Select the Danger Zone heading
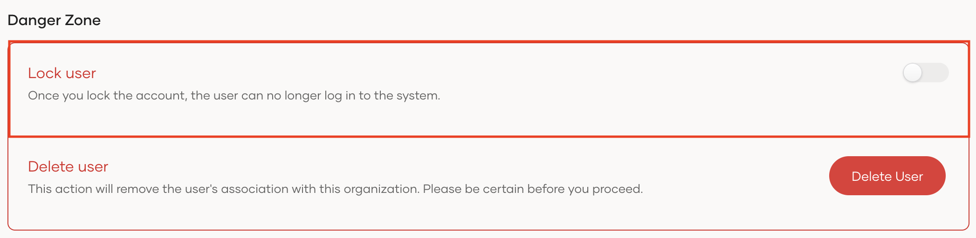Image resolution: width=976 pixels, height=238 pixels. point(54,20)
